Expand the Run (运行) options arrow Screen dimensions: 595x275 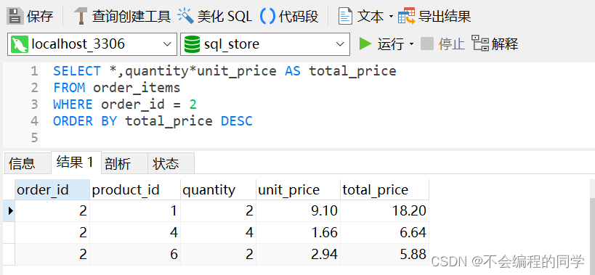(412, 44)
